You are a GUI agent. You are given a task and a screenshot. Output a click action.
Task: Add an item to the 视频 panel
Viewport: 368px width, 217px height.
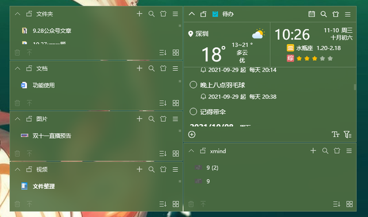point(139,169)
